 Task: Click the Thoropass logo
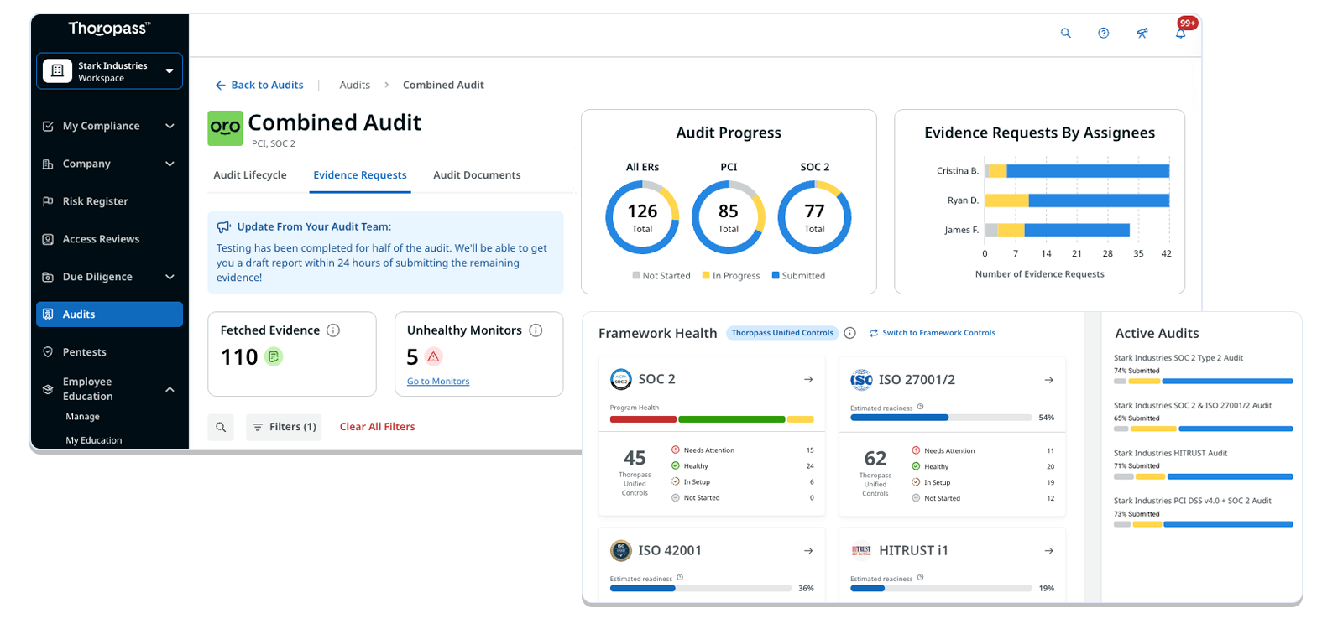coord(109,29)
